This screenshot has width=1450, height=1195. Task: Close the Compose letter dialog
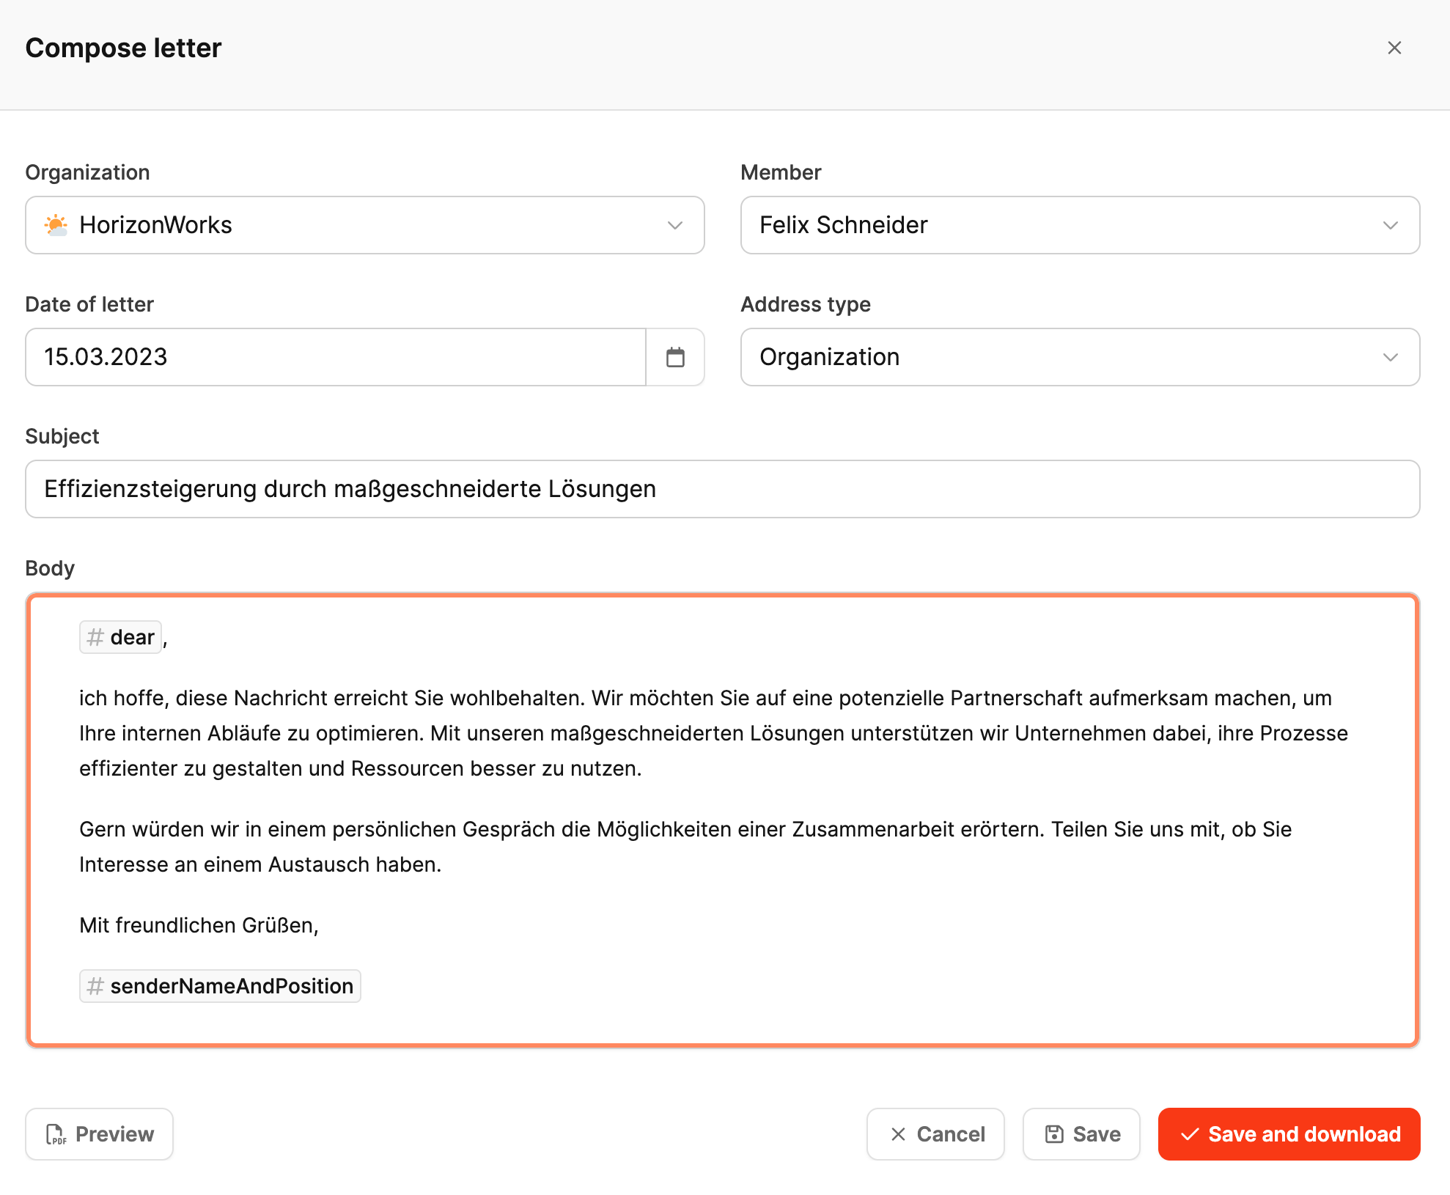click(1394, 48)
